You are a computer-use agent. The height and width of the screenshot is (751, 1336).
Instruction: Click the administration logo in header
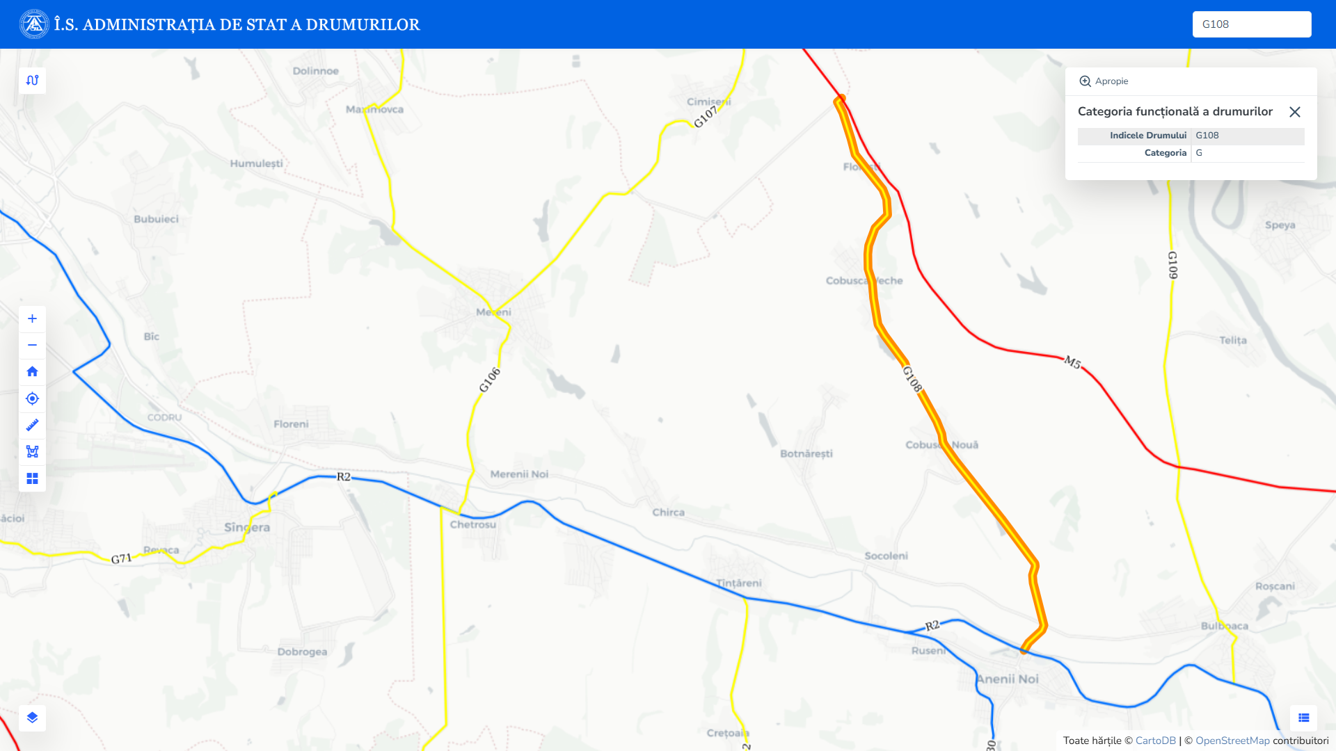(34, 24)
